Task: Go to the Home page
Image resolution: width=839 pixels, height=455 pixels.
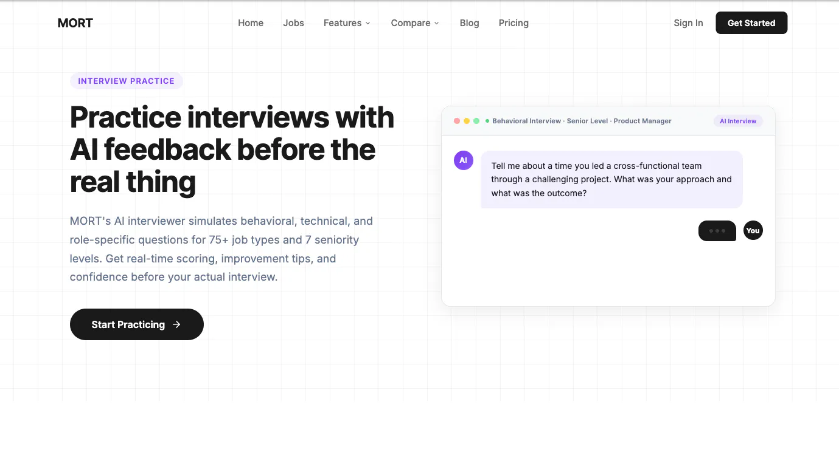Action: (x=251, y=23)
